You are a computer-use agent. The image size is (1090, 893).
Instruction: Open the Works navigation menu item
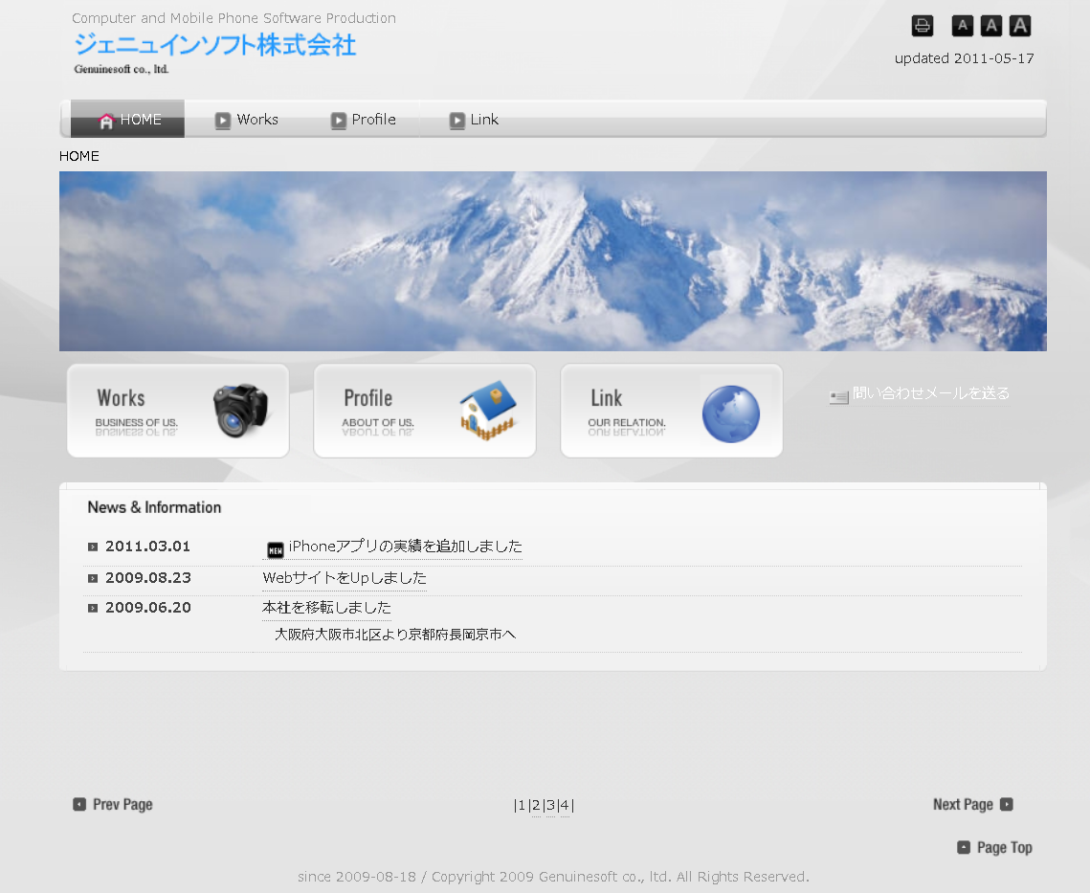(247, 120)
